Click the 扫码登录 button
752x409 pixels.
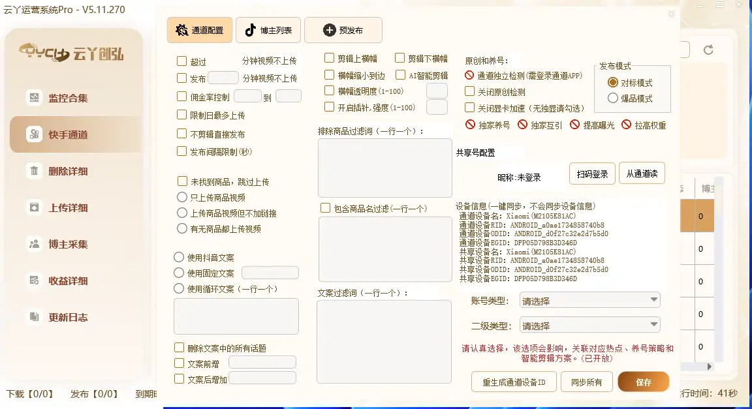click(592, 174)
